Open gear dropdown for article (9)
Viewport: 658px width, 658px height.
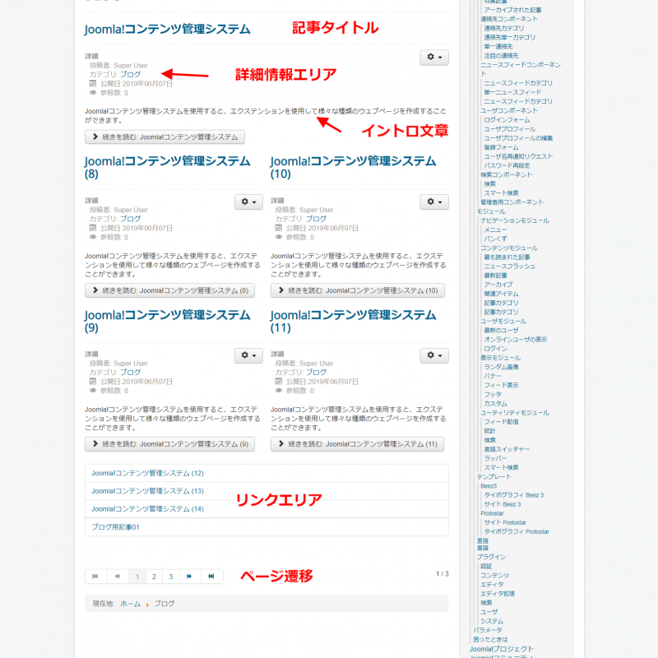(248, 355)
